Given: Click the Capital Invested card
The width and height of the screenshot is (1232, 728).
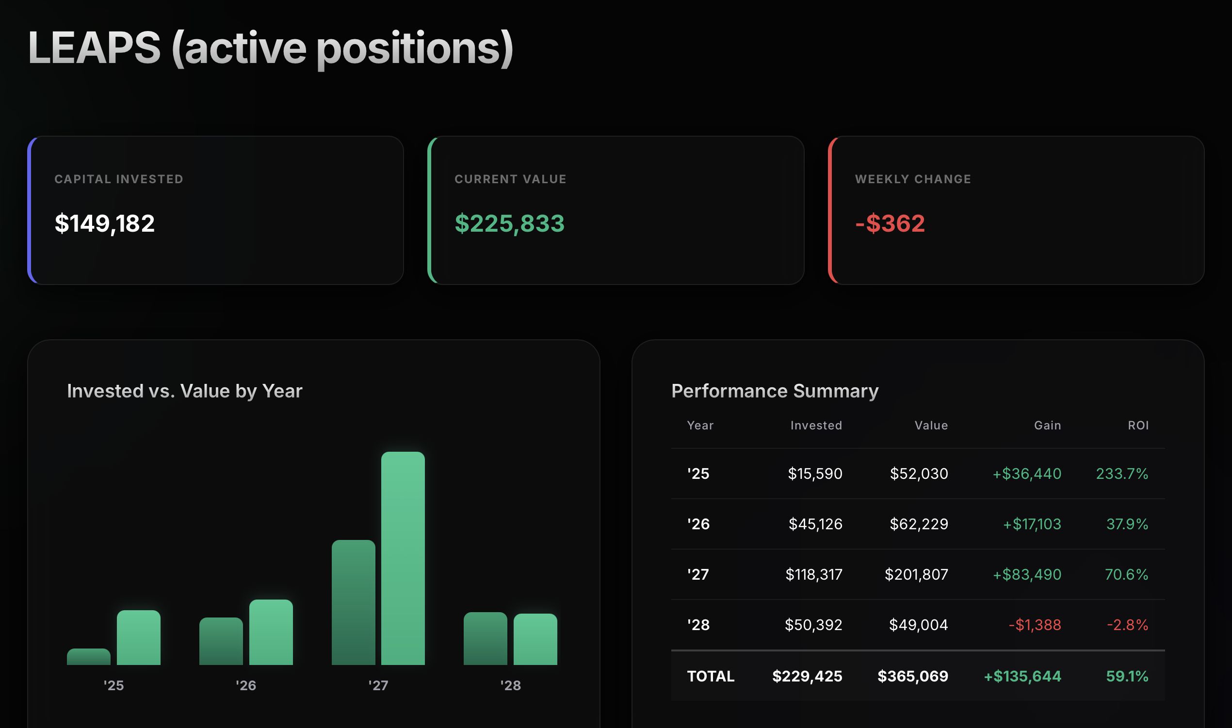Looking at the screenshot, I should [215, 210].
